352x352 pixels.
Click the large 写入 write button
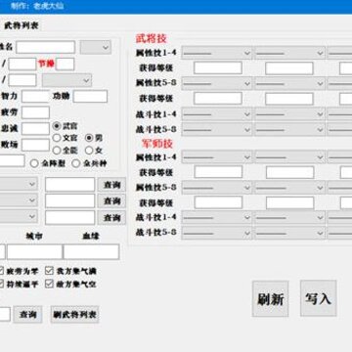click(318, 298)
